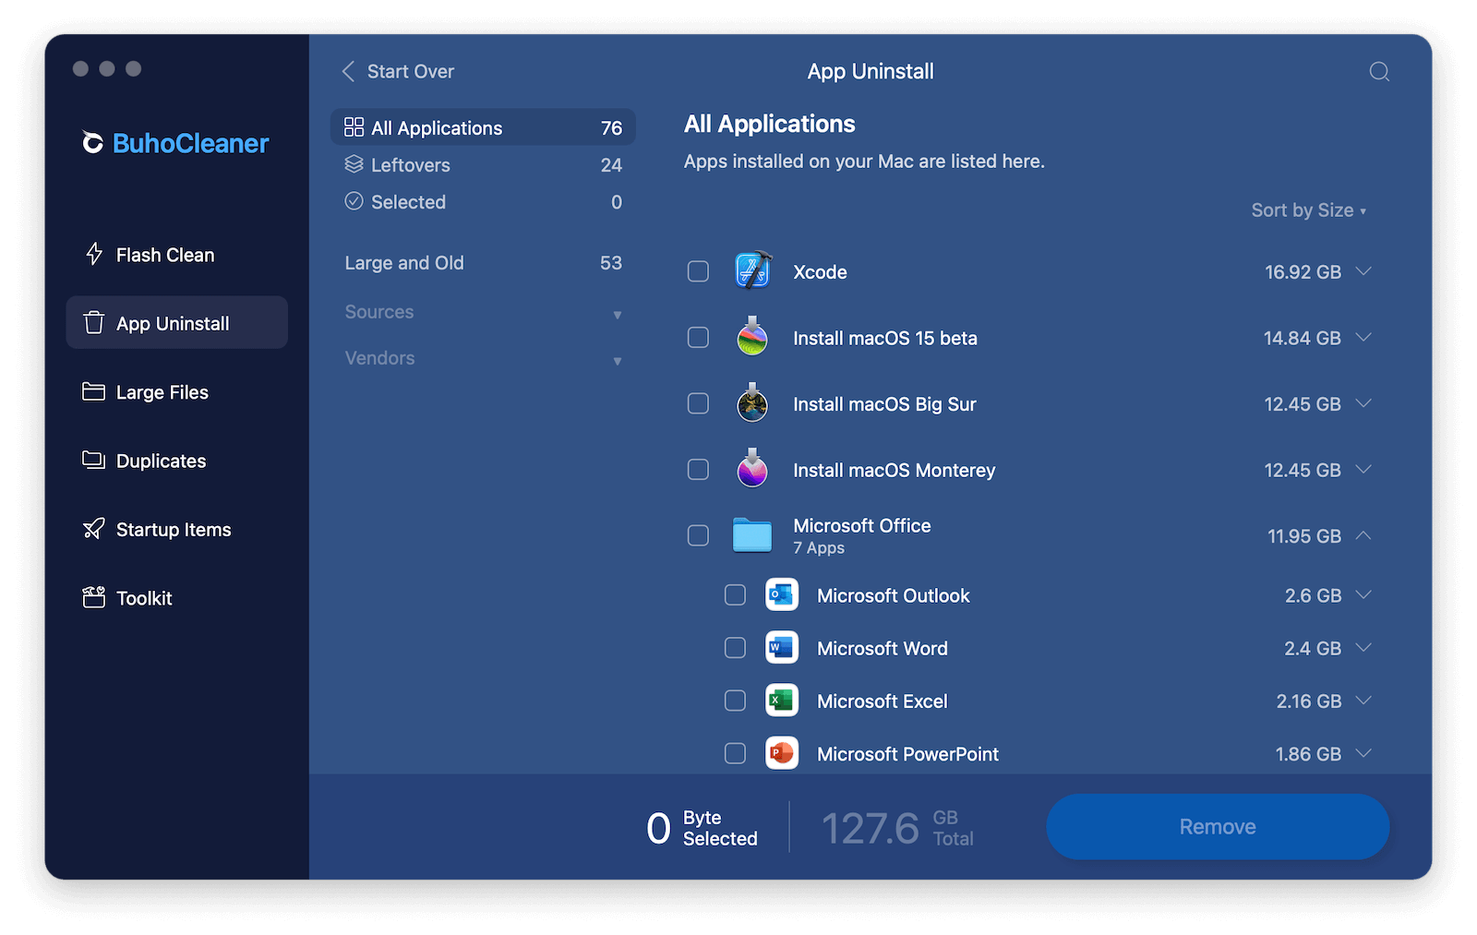1477x935 pixels.
Task: Click the Microsoft Word app icon
Action: point(782,648)
